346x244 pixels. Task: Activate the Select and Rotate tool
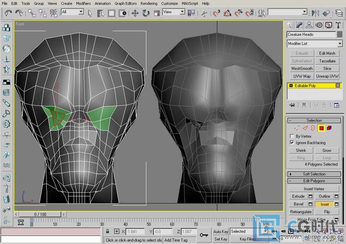[x=146, y=13]
